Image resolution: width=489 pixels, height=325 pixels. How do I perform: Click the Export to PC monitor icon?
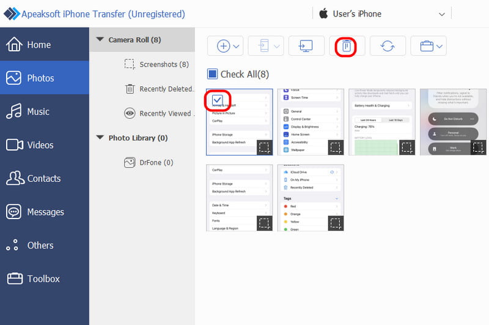(x=306, y=46)
